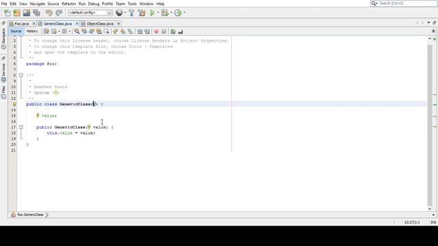
Task: Open search options magnifier dropdown
Action: point(374,3)
